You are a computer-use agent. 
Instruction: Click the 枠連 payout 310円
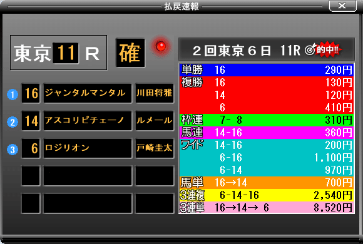pyautogui.click(x=339, y=120)
